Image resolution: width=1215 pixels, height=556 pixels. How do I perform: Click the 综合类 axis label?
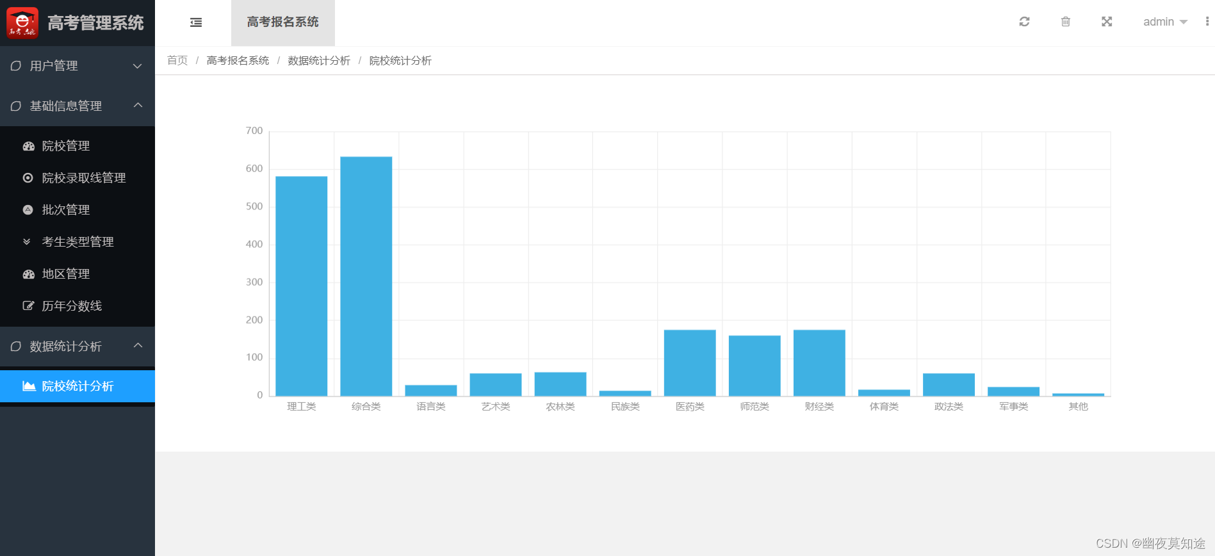366,407
